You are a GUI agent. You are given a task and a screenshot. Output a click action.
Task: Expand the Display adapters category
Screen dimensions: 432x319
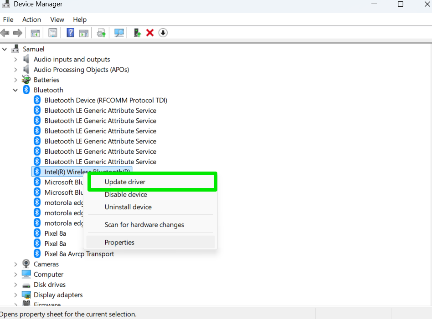15,295
